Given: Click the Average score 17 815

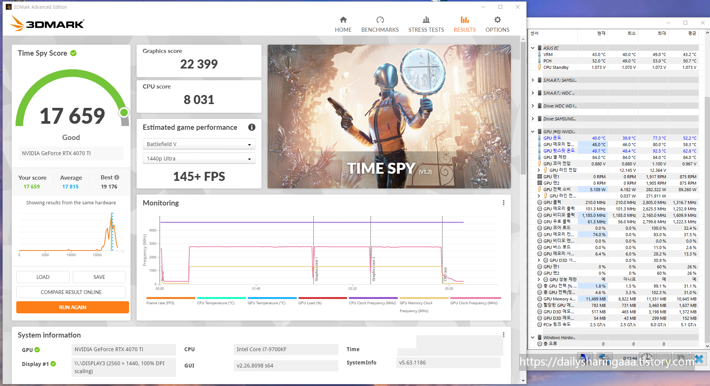Looking at the screenshot, I should (70, 187).
